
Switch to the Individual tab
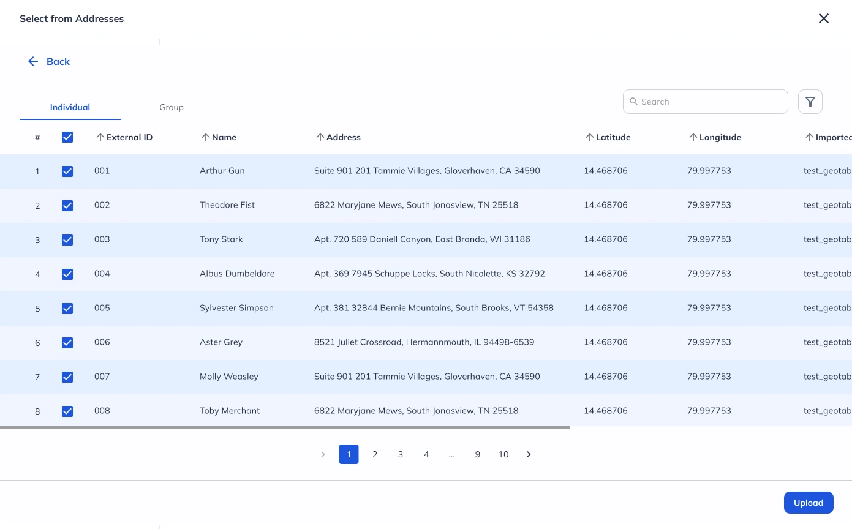[x=70, y=107]
